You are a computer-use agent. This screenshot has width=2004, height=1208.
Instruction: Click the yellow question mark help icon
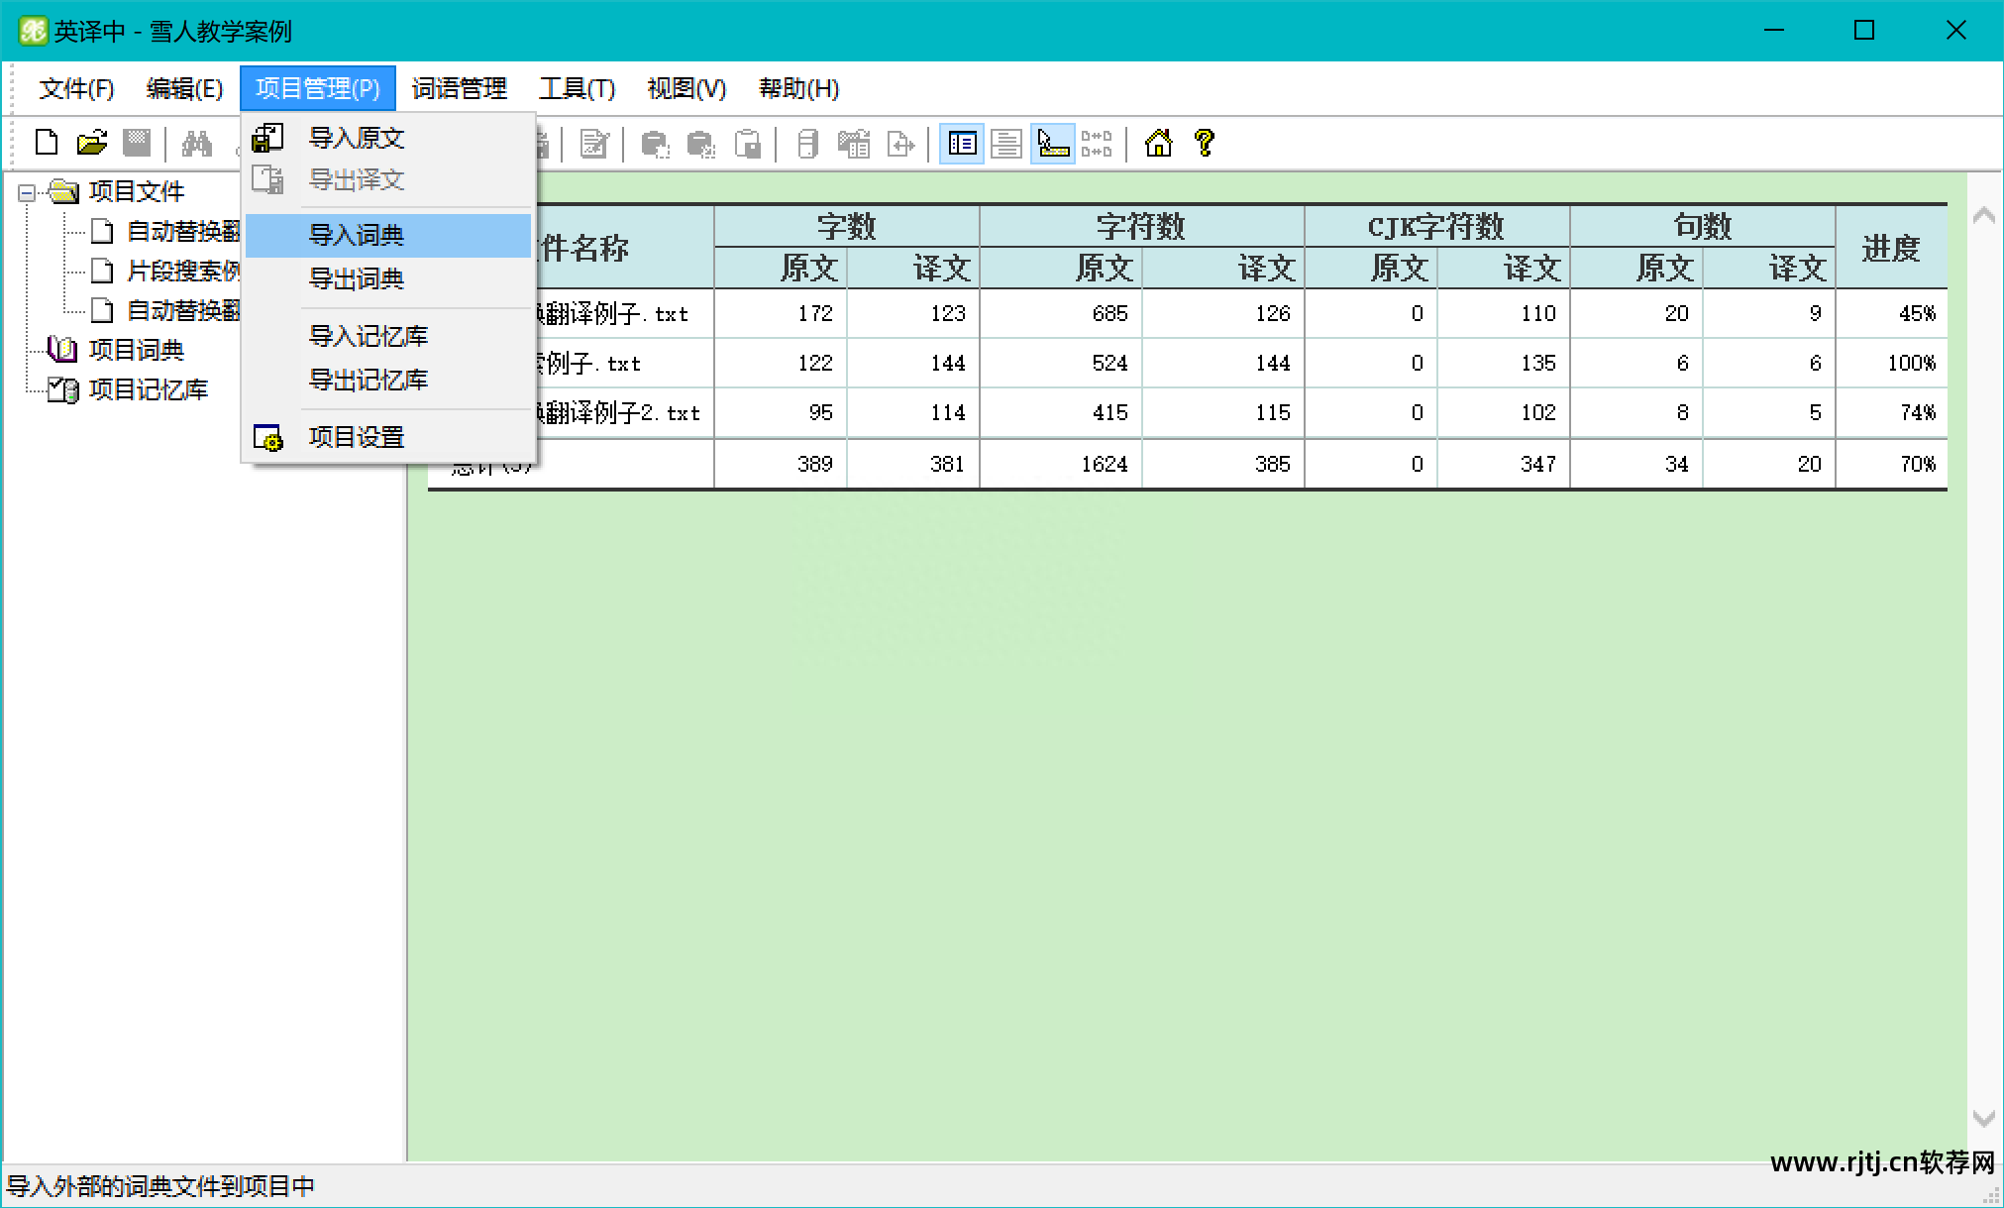click(1204, 144)
